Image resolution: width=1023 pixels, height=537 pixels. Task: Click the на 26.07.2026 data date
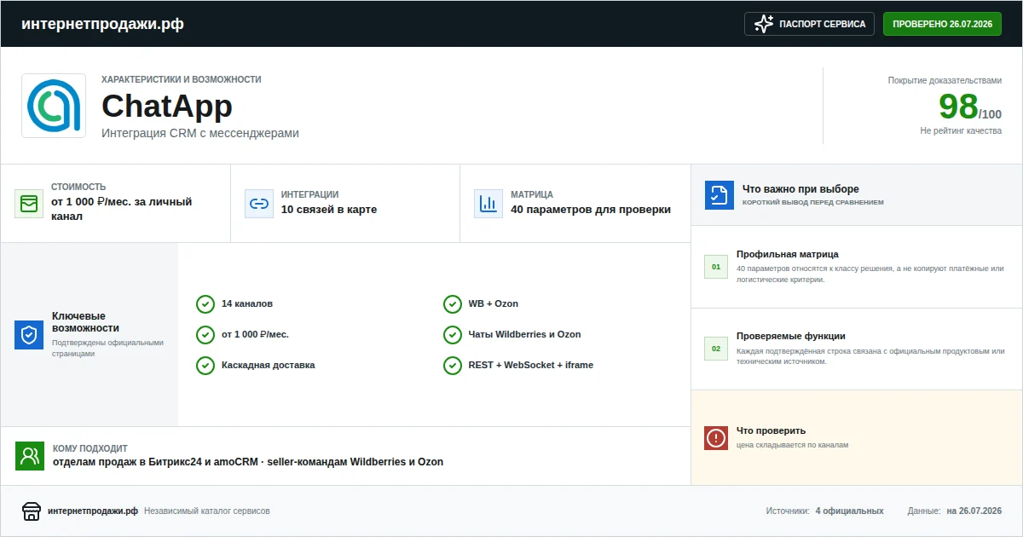(x=974, y=511)
